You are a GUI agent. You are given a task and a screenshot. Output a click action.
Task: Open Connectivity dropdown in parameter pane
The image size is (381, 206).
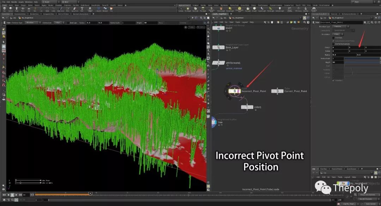(344, 30)
